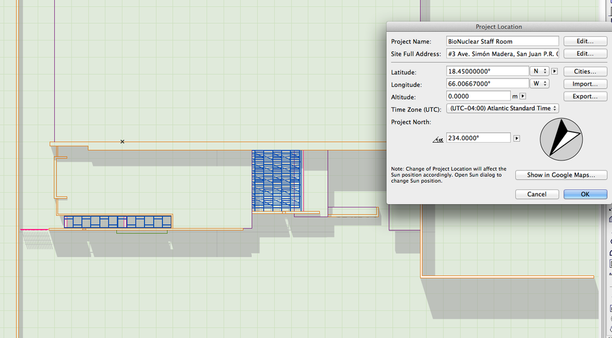This screenshot has width=612, height=338.
Task: Focus the Latitude value field
Action: [488, 71]
